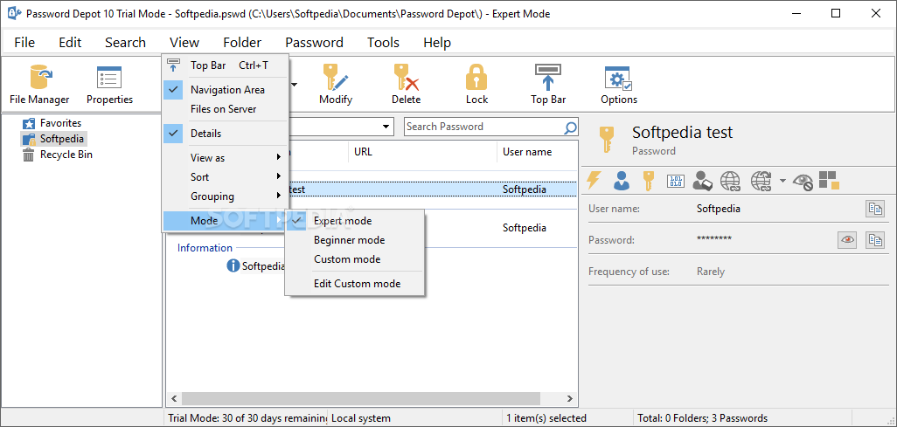The image size is (897, 427).
Task: Click the globe with arrow icon
Action: pos(761,181)
